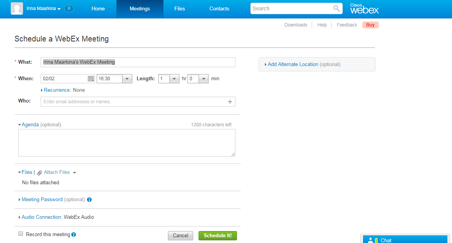452x243 pixels.
Task: Click the Attach Files paperclip icon
Action: [x=39, y=172]
